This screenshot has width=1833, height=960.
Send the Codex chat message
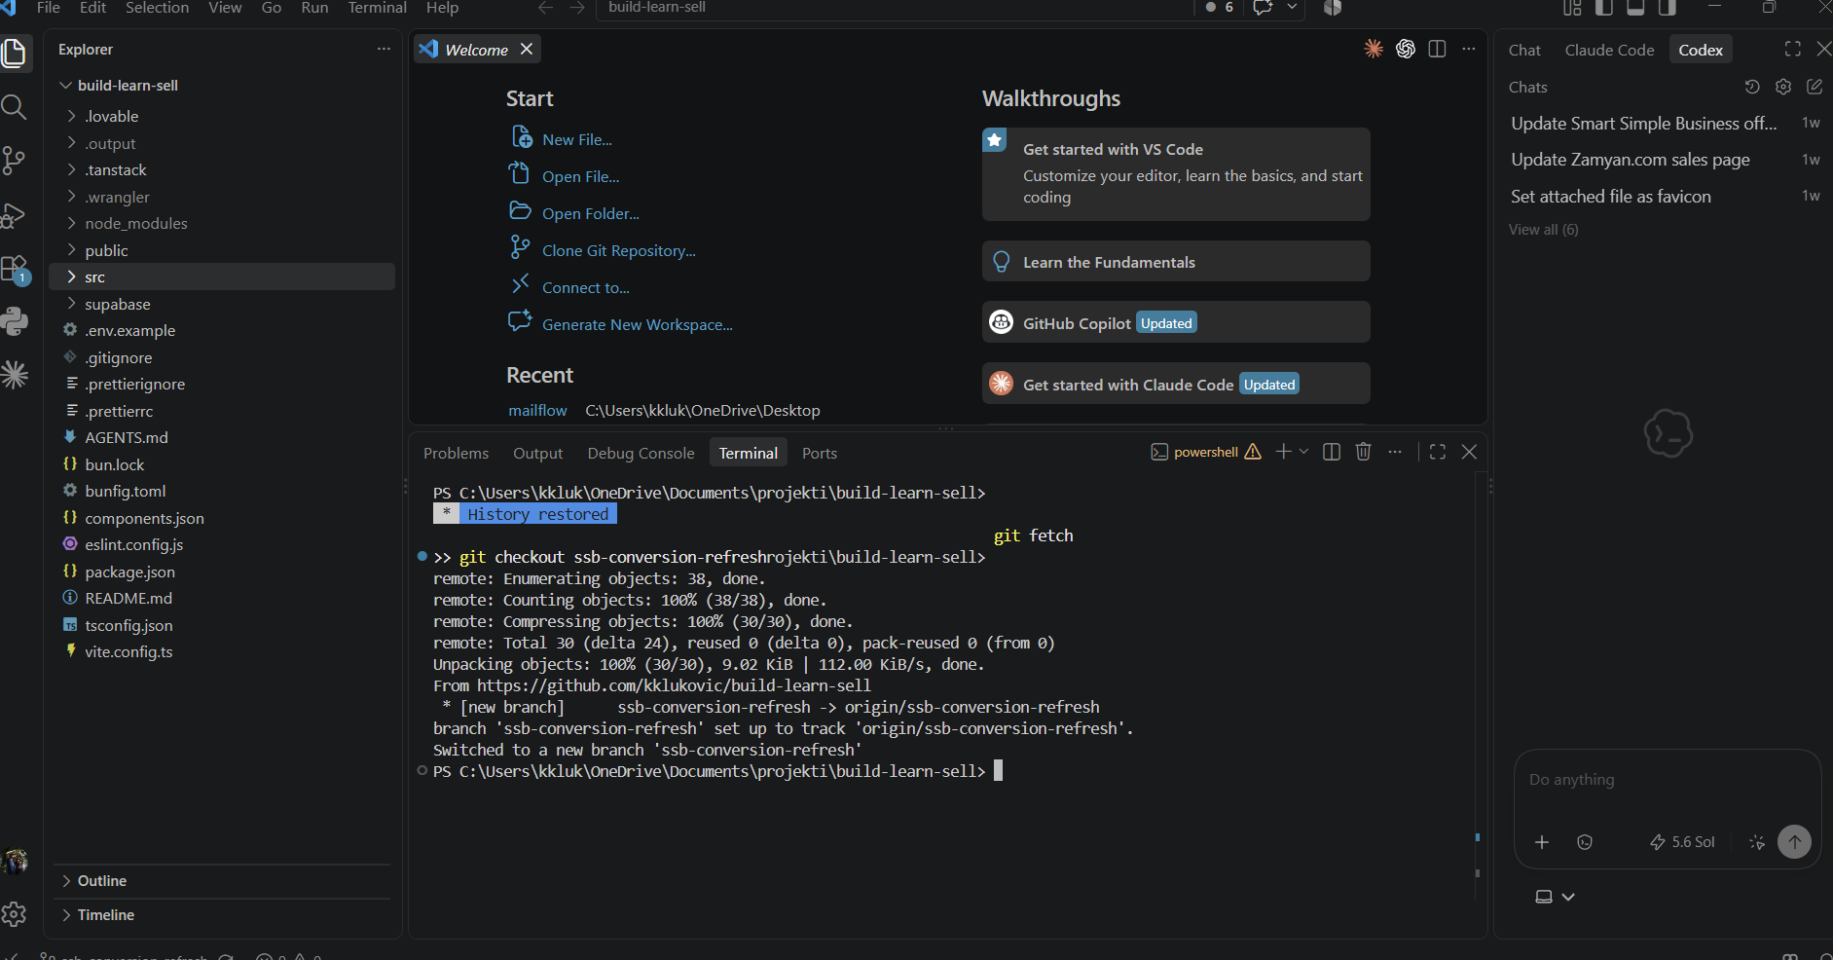(1795, 842)
